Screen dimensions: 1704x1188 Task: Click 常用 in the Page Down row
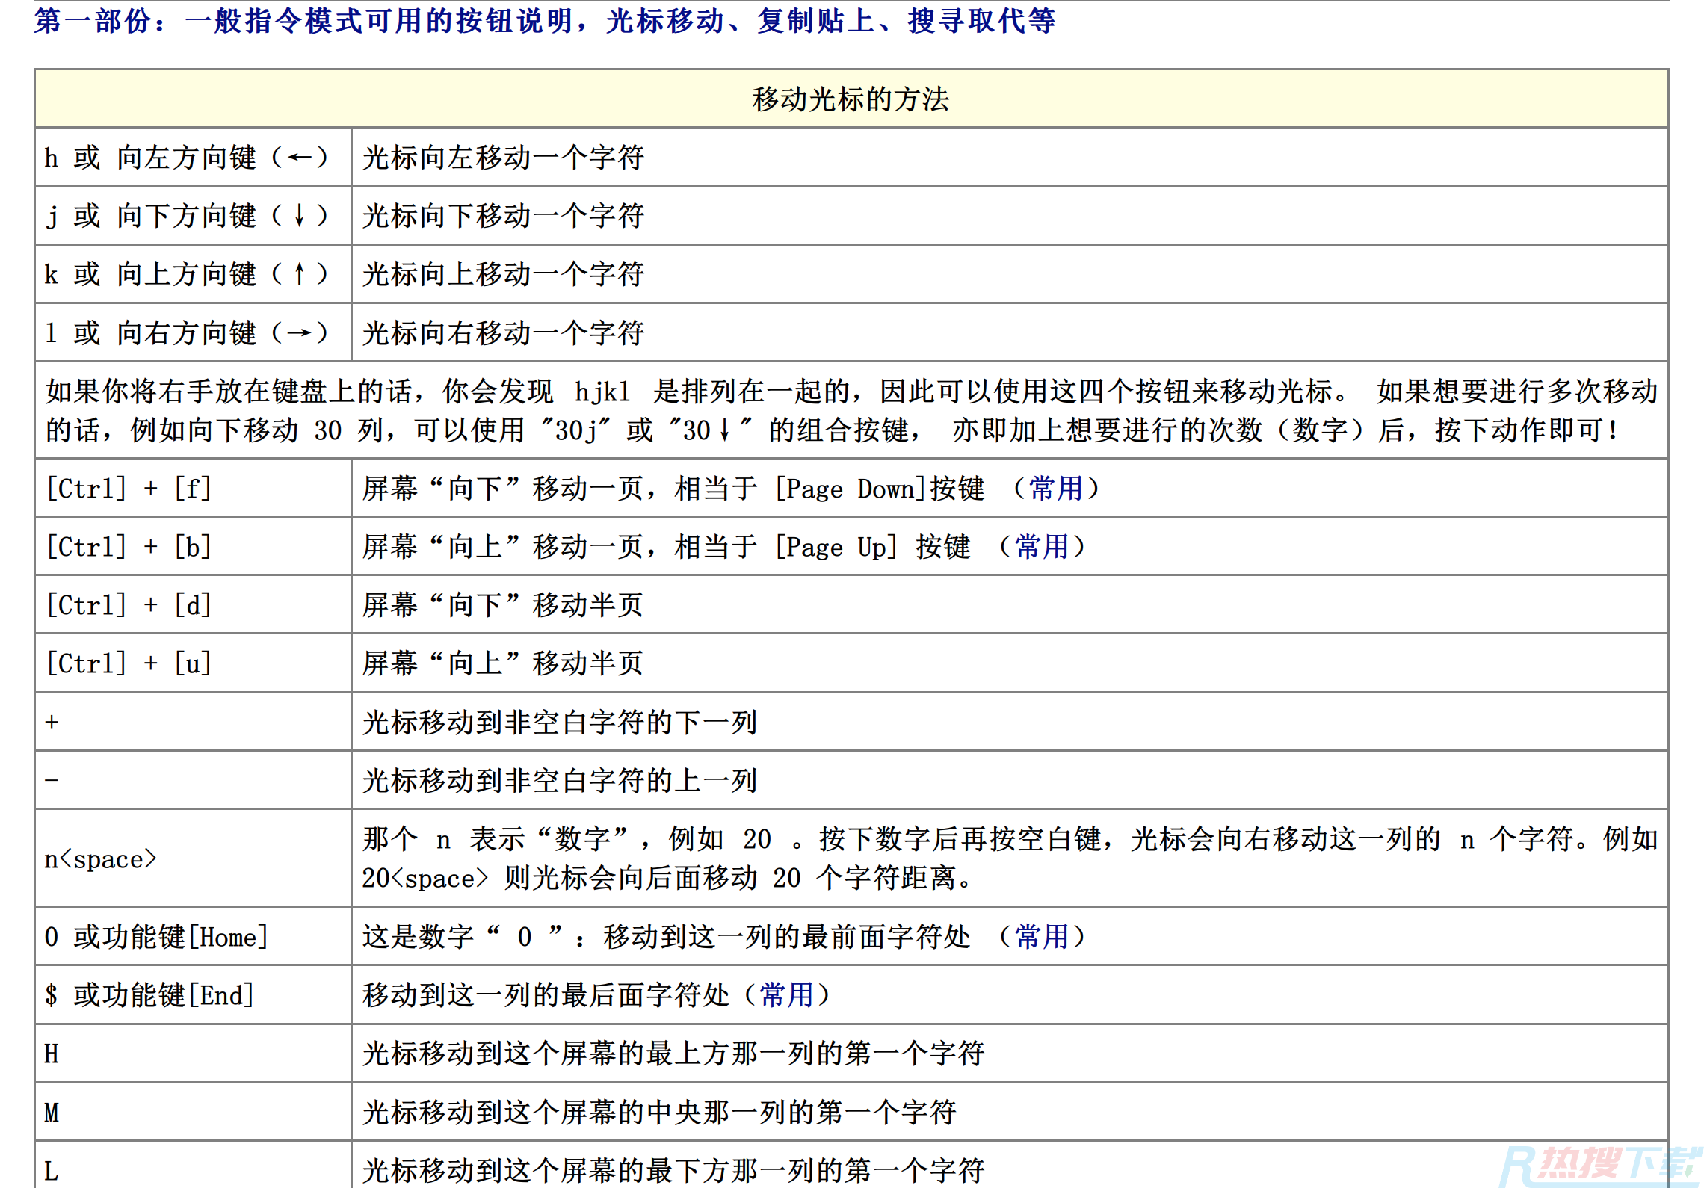coord(1055,489)
